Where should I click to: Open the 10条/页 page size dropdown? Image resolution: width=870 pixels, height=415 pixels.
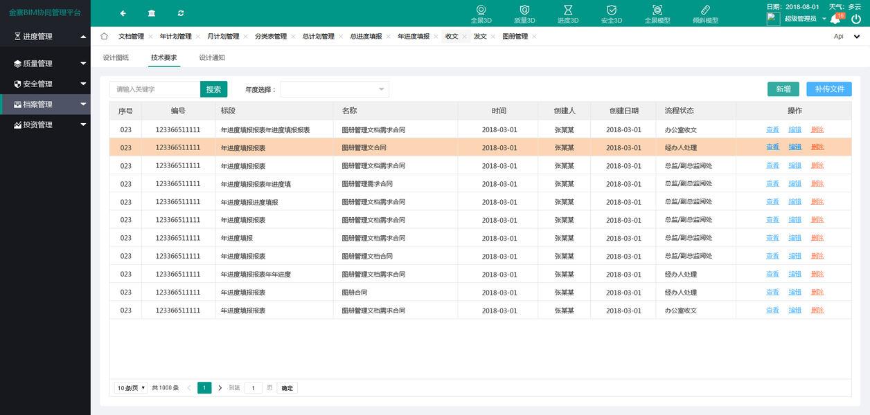[x=131, y=388]
